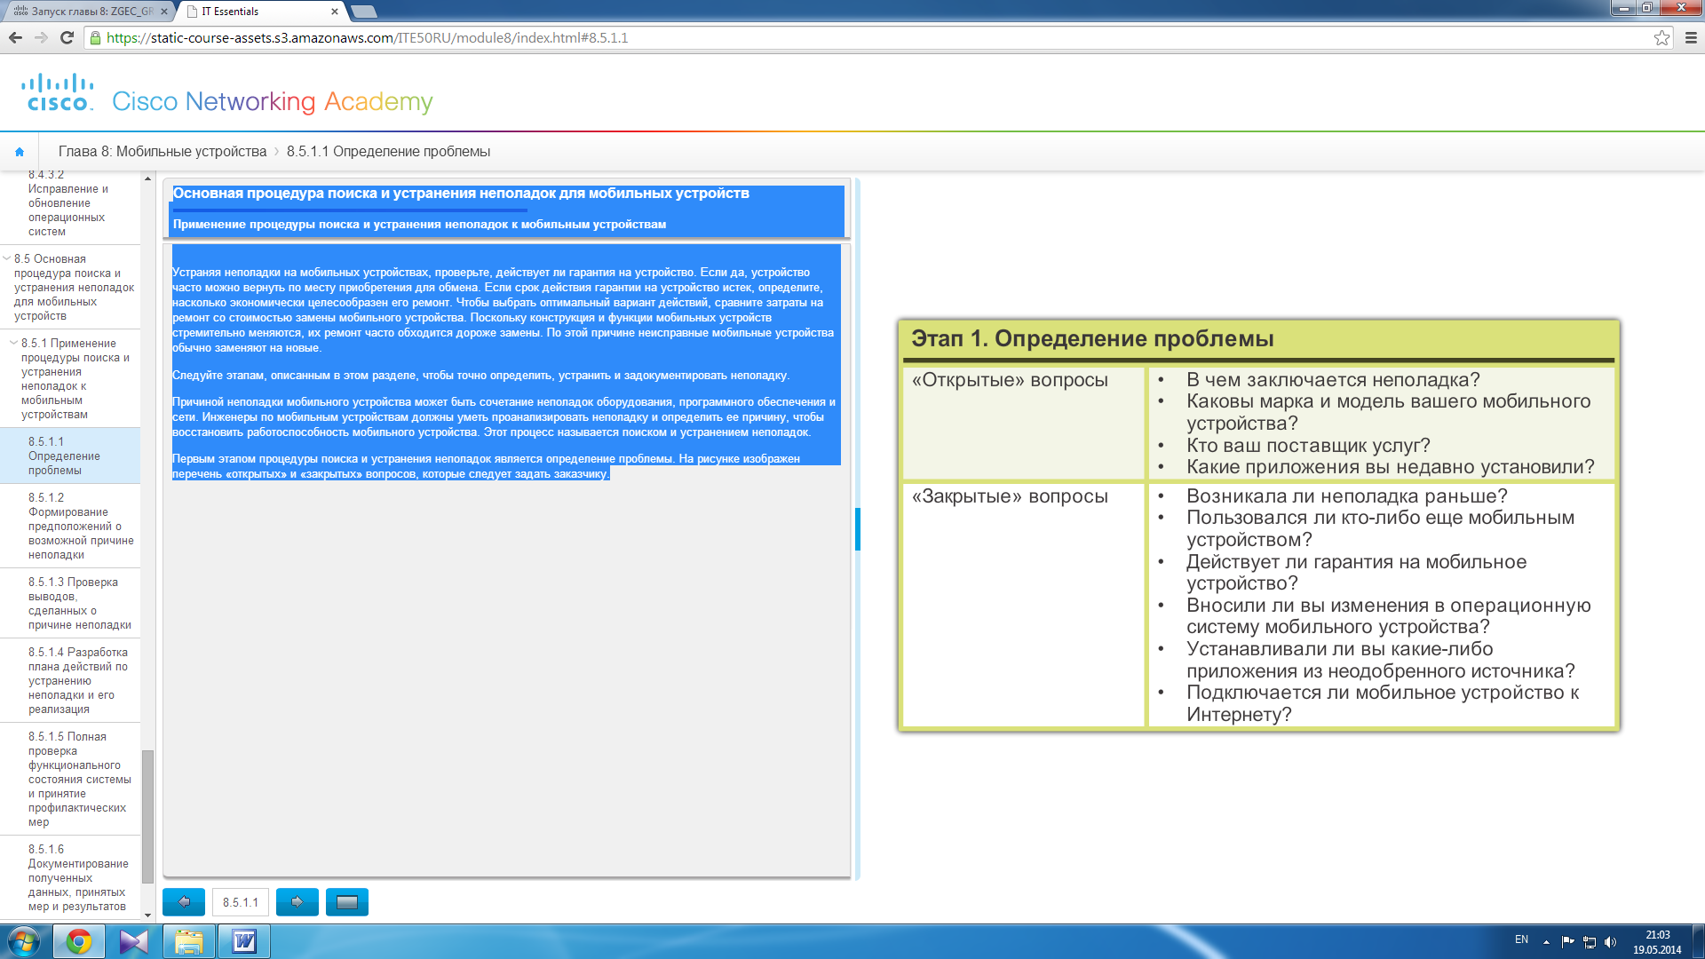Open section 8.4.3.2 Исправление и обновление
Image resolution: width=1705 pixels, height=959 pixels.
coord(70,204)
